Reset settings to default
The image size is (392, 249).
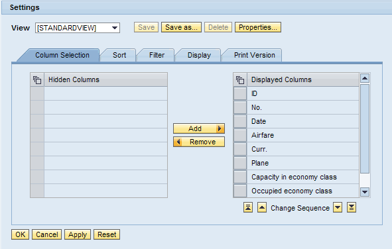(x=107, y=234)
